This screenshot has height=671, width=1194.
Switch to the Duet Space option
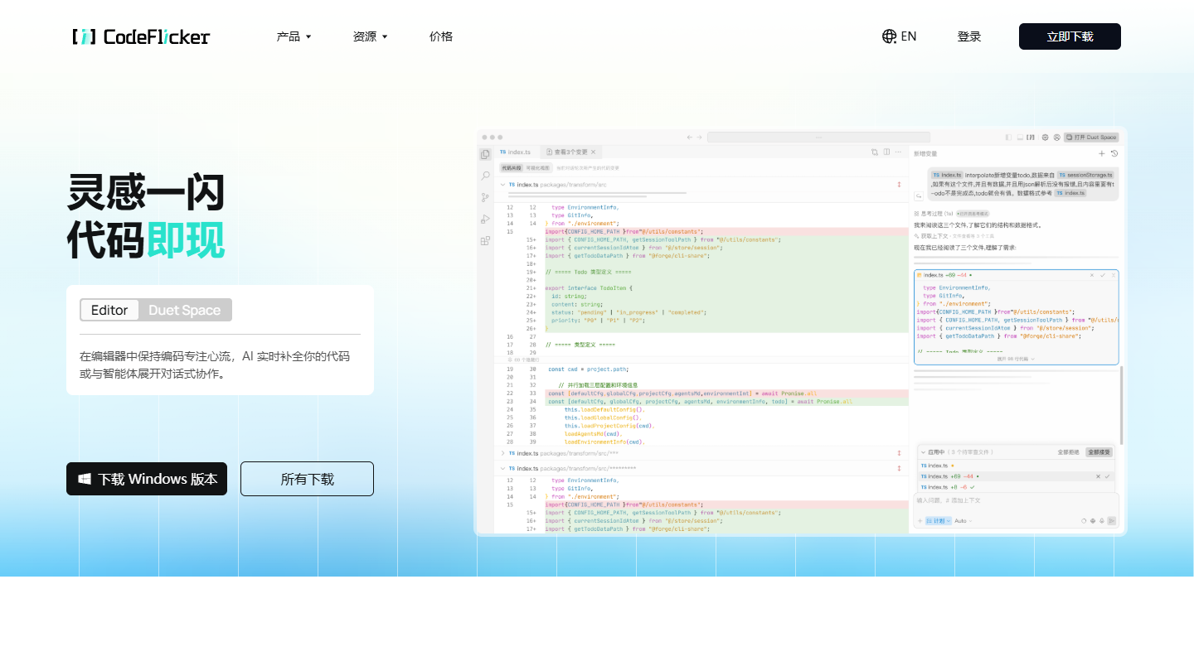pyautogui.click(x=185, y=310)
